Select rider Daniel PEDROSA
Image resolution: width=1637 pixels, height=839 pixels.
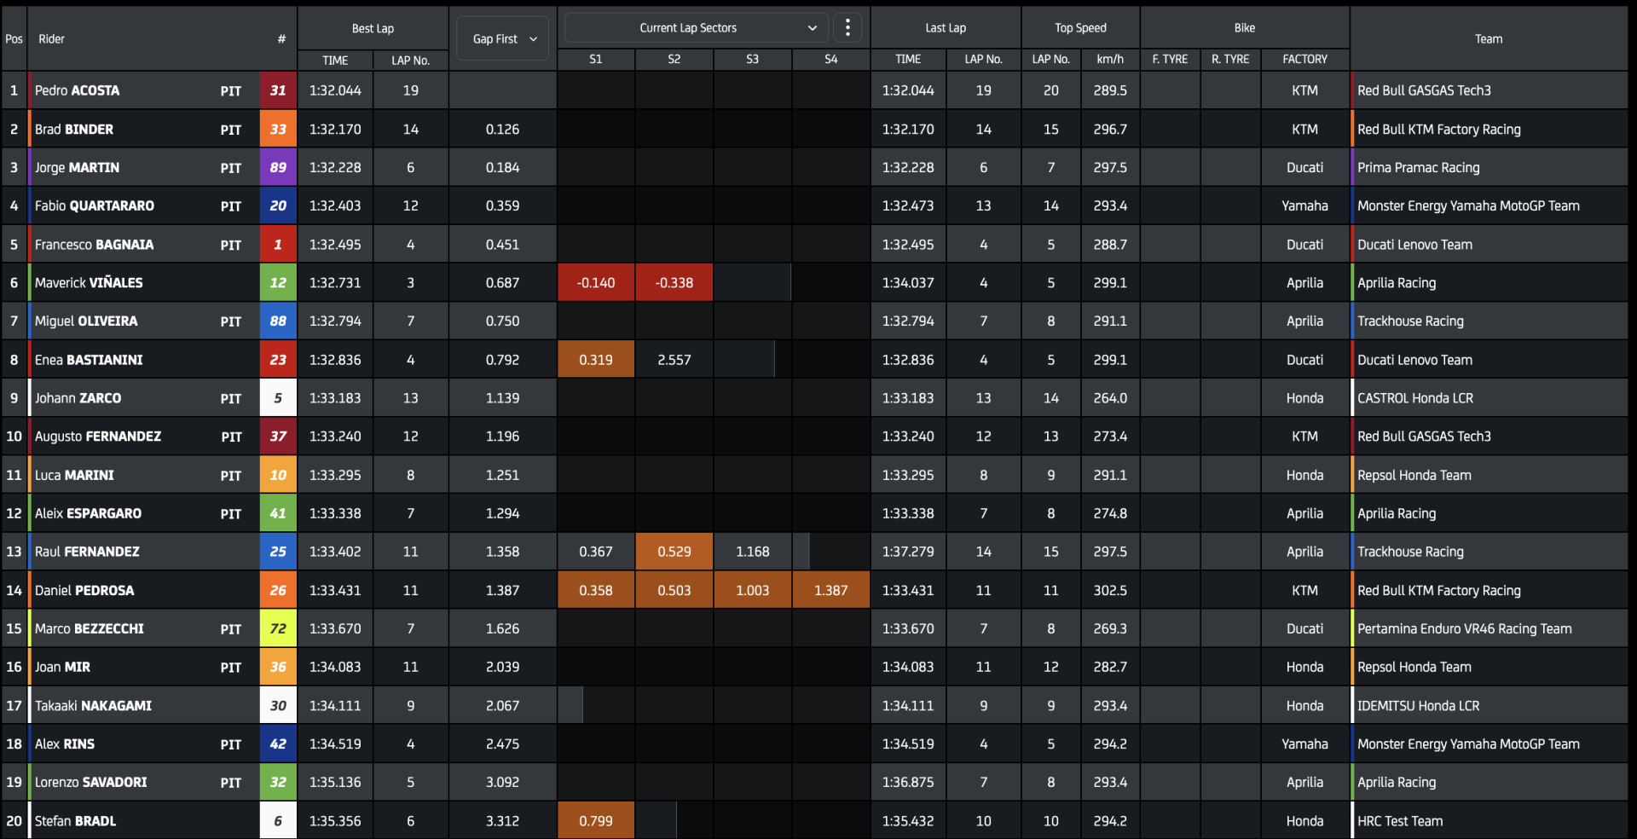click(84, 590)
